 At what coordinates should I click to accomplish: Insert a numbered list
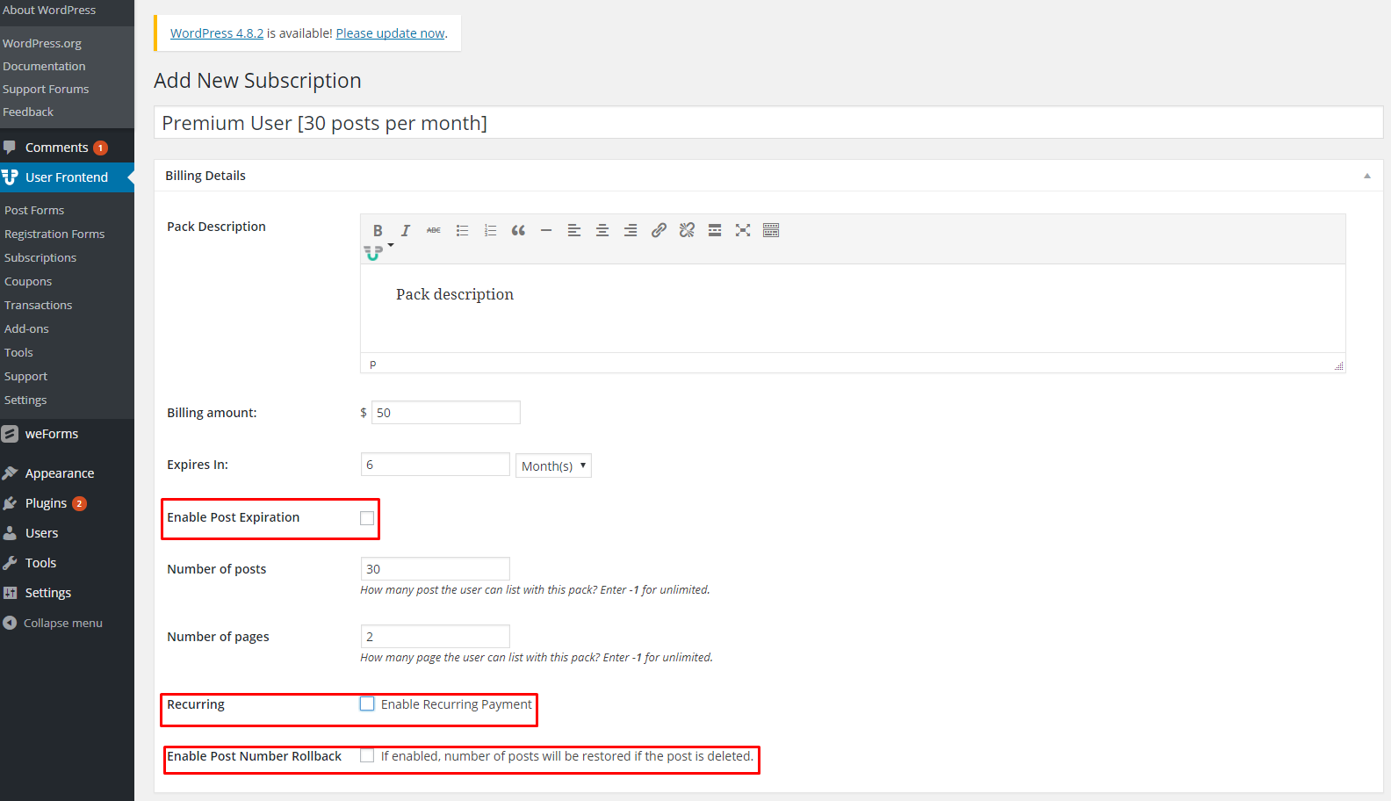(490, 230)
